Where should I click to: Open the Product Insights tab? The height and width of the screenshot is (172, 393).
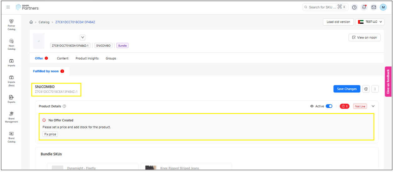click(x=87, y=58)
